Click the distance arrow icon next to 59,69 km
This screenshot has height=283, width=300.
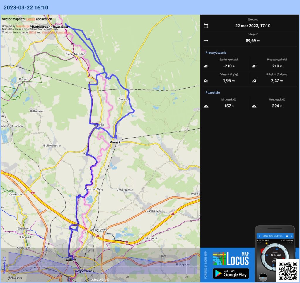pos(206,41)
